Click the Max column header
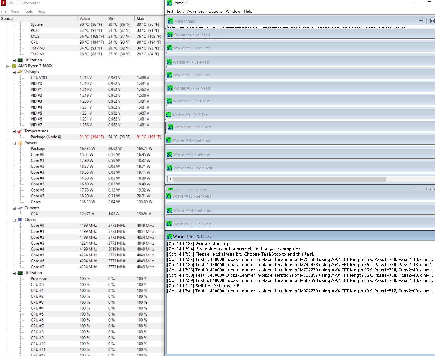Screen dimensions: 435x356 coord(149,18)
